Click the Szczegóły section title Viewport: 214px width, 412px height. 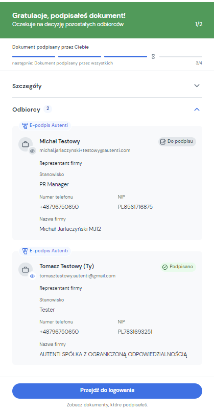pos(27,86)
